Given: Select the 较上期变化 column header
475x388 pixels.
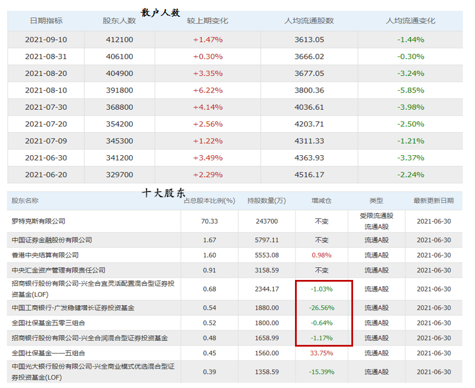Looking at the screenshot, I should (x=208, y=21).
